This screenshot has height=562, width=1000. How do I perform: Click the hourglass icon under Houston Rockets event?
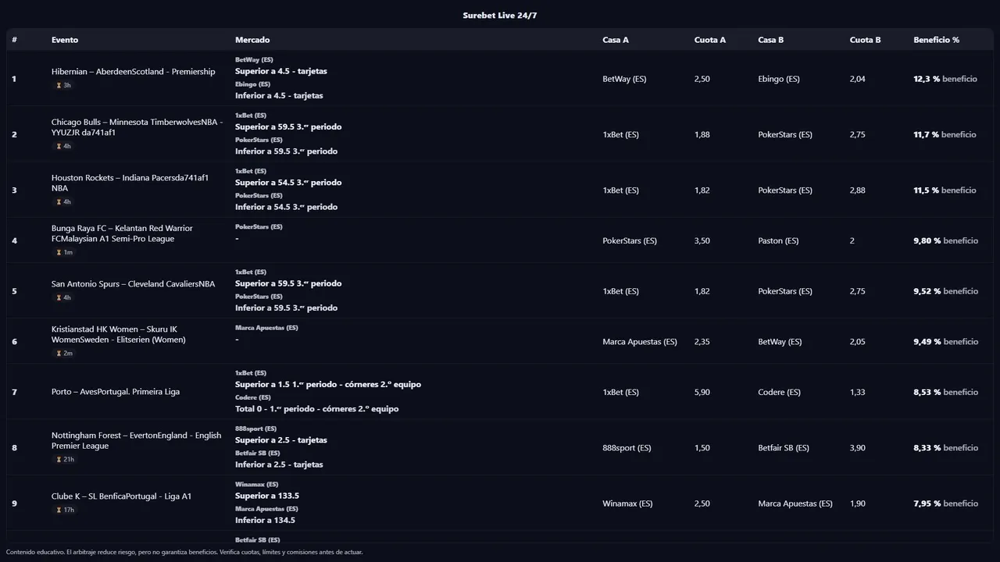click(59, 202)
